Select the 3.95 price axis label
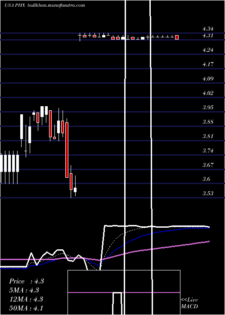 pos(208,108)
